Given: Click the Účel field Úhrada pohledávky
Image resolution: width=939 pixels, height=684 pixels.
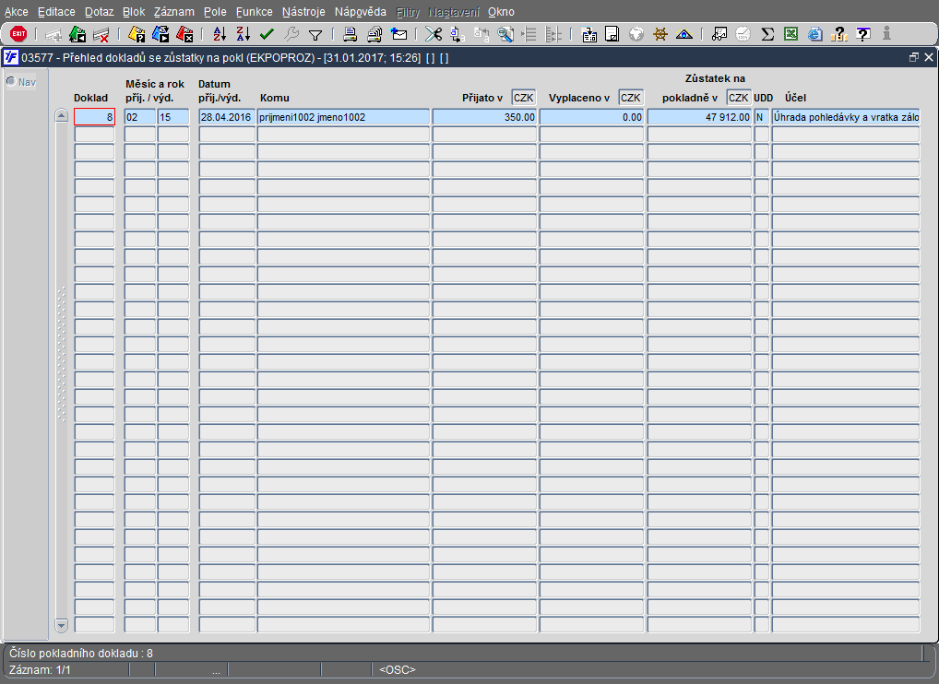Looking at the screenshot, I should (846, 117).
